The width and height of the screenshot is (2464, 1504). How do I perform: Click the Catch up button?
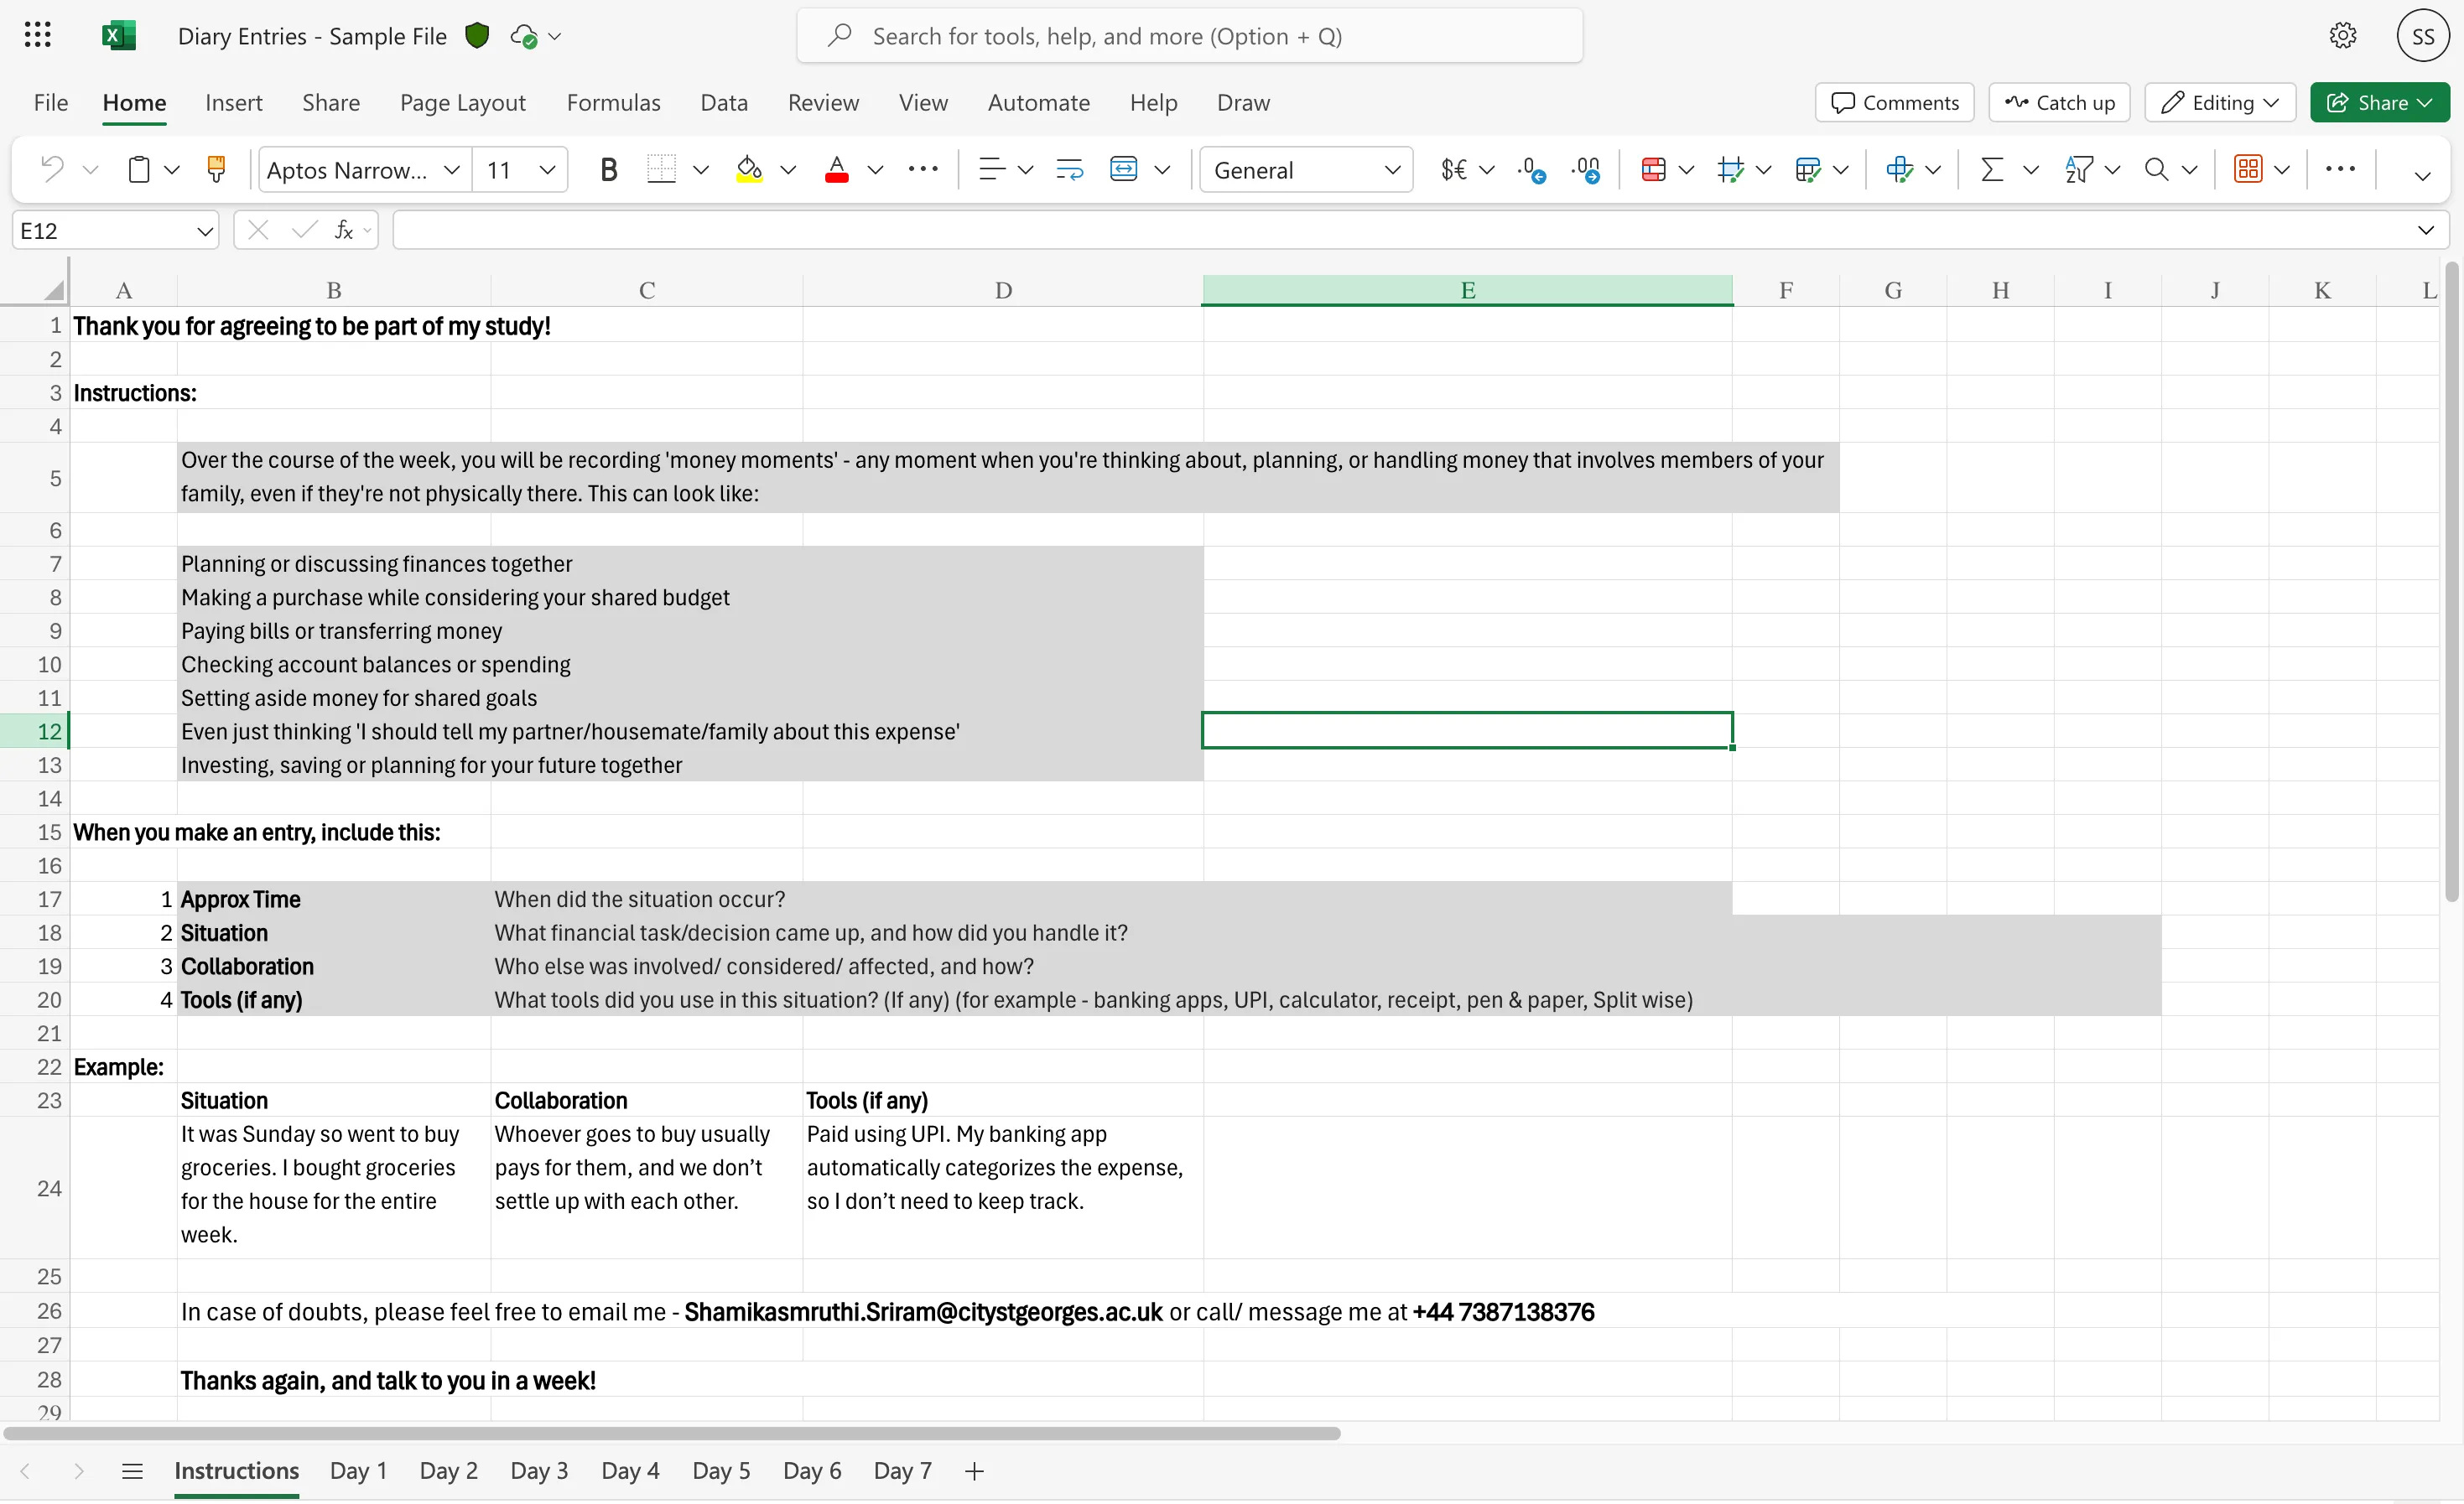[x=2058, y=102]
